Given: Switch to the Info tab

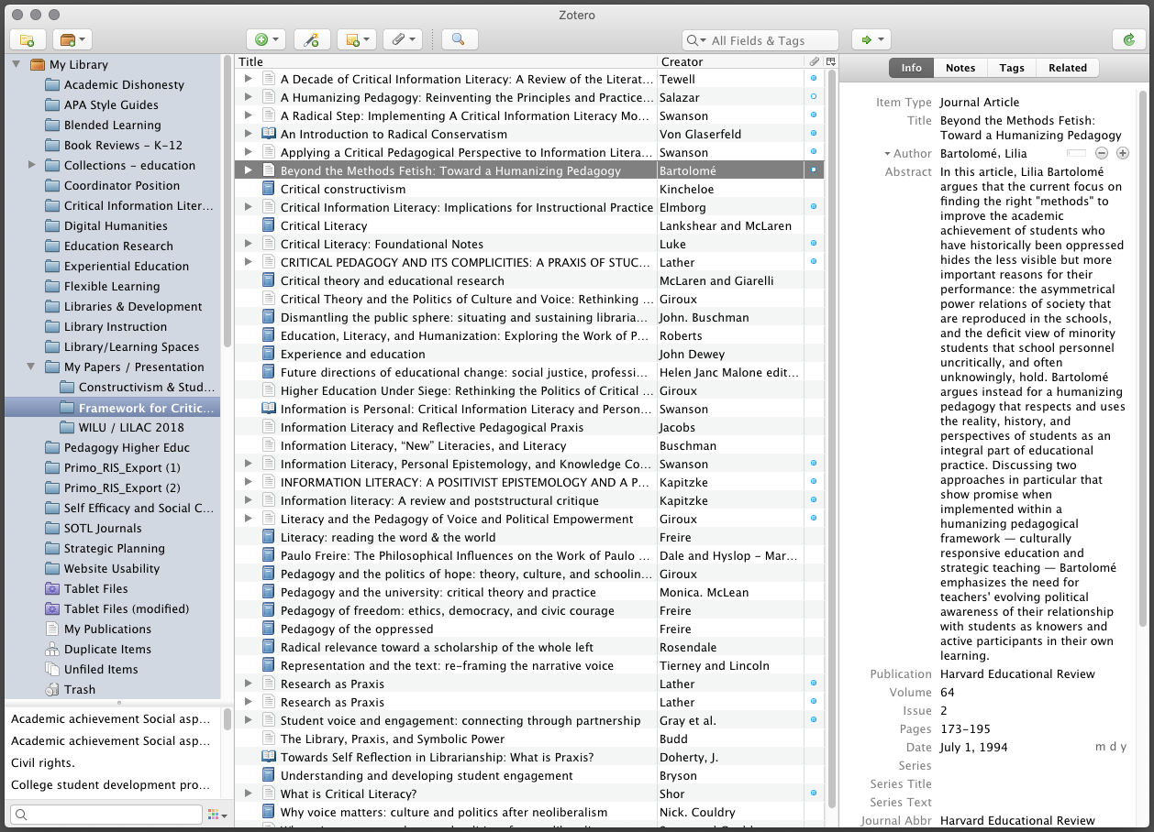Looking at the screenshot, I should tap(911, 68).
